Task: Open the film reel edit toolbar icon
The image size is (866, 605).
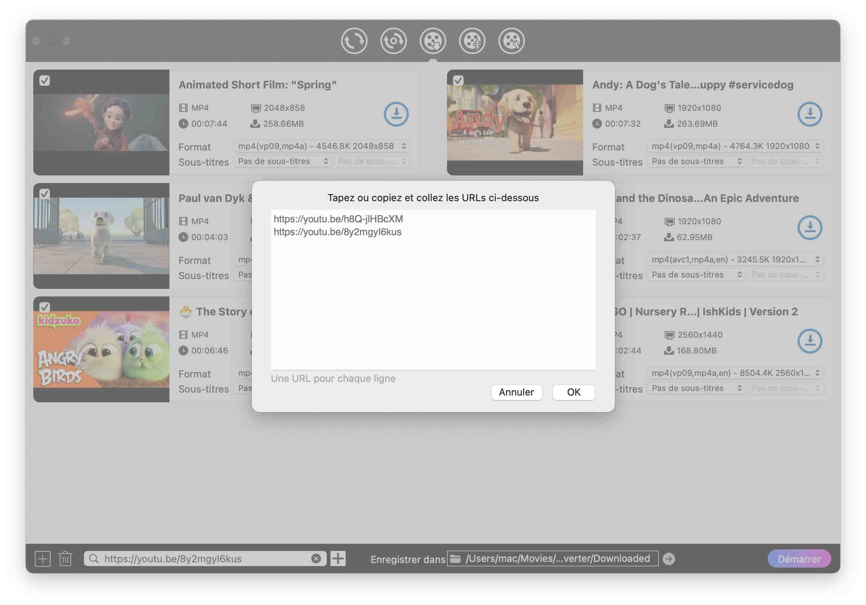Action: click(x=472, y=41)
